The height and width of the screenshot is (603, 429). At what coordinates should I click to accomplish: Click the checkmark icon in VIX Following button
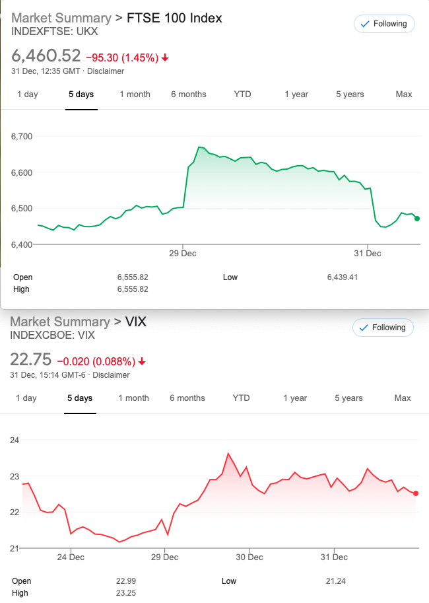(x=364, y=328)
